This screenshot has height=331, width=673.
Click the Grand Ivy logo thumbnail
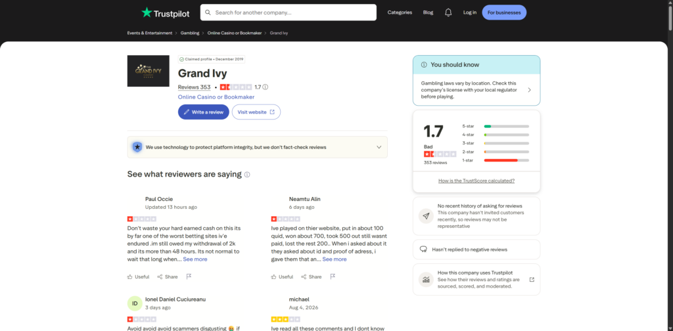point(148,71)
